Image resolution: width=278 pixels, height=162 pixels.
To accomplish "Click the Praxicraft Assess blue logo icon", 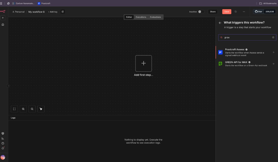I will (220, 52).
